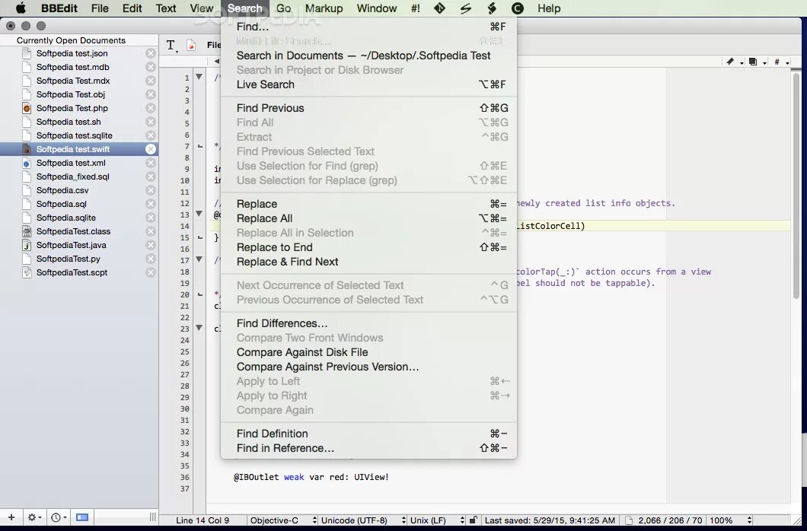Open the text options T toolbar icon

[x=171, y=45]
